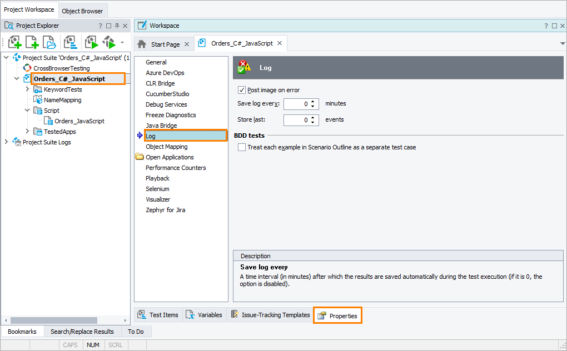Open help for the Project Explorer panel
The width and height of the screenshot is (567, 351).
click(100, 26)
